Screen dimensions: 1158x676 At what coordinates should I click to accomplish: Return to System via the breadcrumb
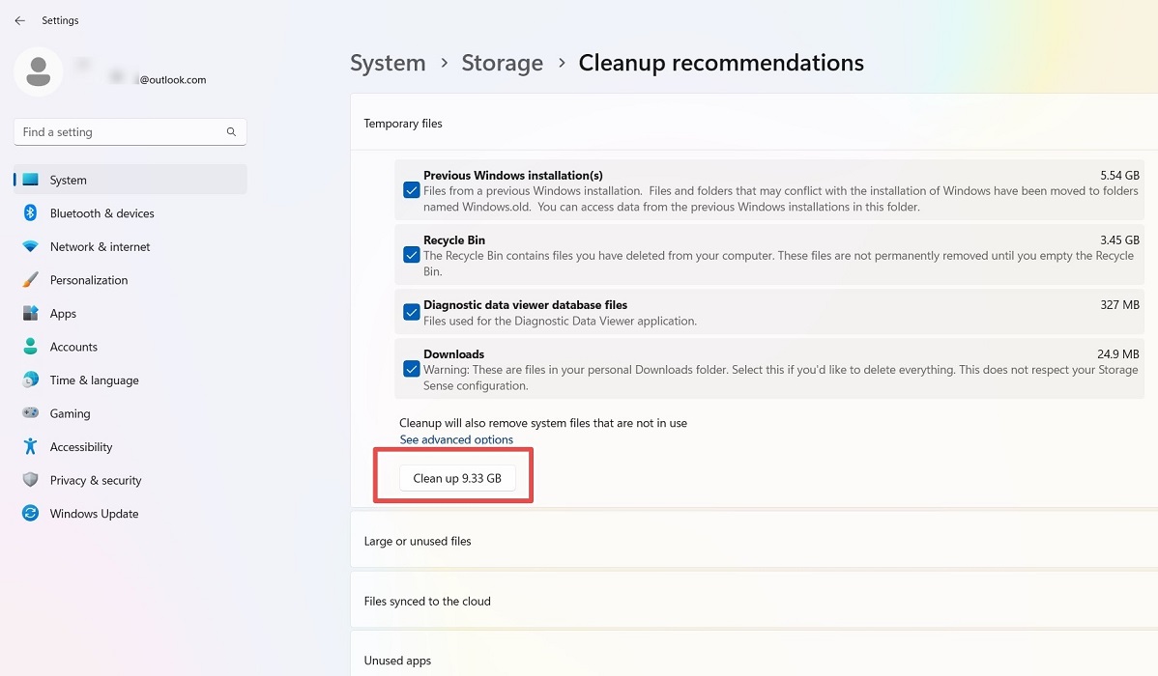pyautogui.click(x=388, y=62)
